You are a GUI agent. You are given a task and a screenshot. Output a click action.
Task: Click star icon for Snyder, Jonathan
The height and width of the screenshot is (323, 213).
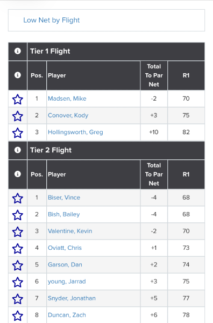18,299
